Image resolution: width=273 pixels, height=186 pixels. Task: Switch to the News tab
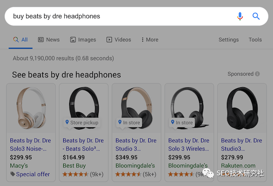click(49, 40)
